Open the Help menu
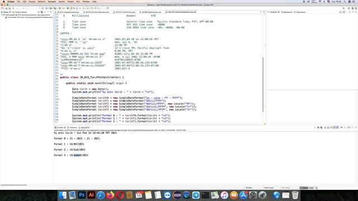 (x=95, y=1)
